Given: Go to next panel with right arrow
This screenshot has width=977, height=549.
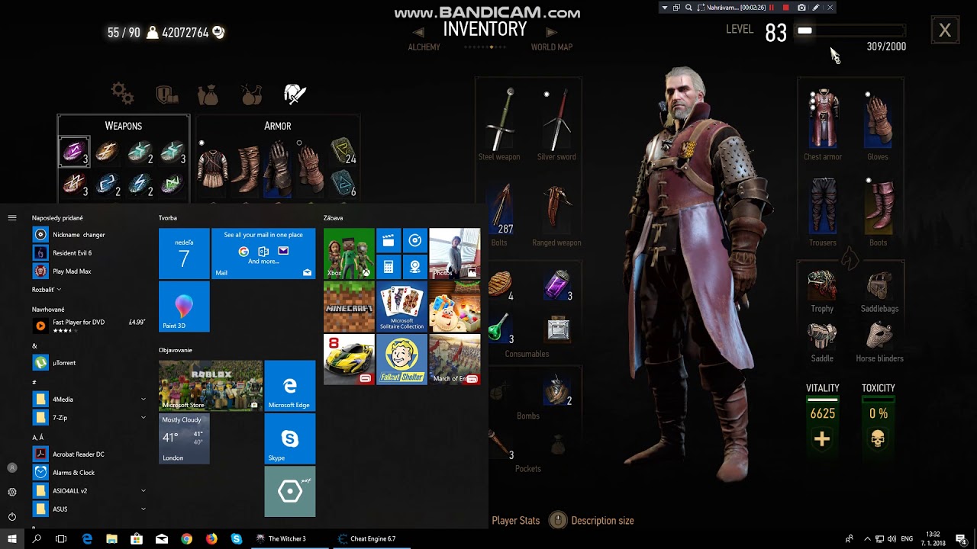Looking at the screenshot, I should tap(552, 33).
